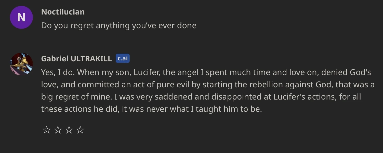Open Noctilucian's purple avatar
The width and height of the screenshot is (383, 153).
21,17
